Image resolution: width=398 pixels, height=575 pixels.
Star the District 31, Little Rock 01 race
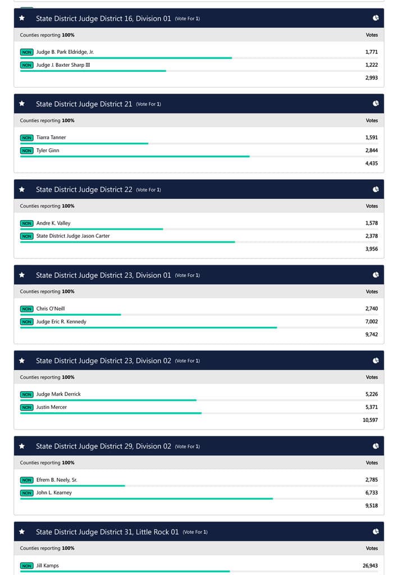(22, 532)
